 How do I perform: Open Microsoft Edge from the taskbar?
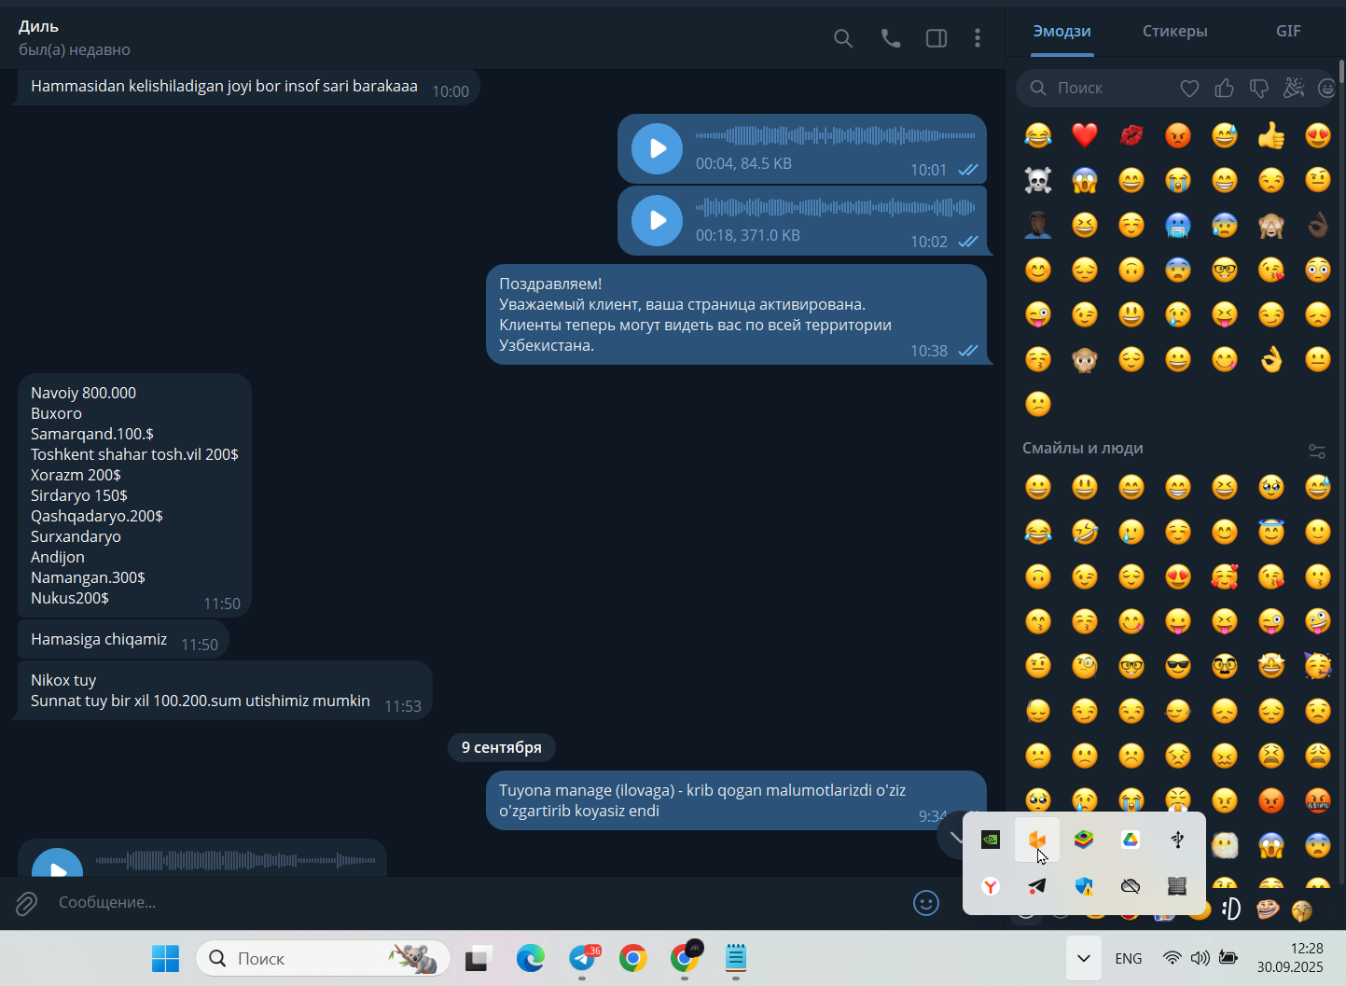pyautogui.click(x=531, y=958)
